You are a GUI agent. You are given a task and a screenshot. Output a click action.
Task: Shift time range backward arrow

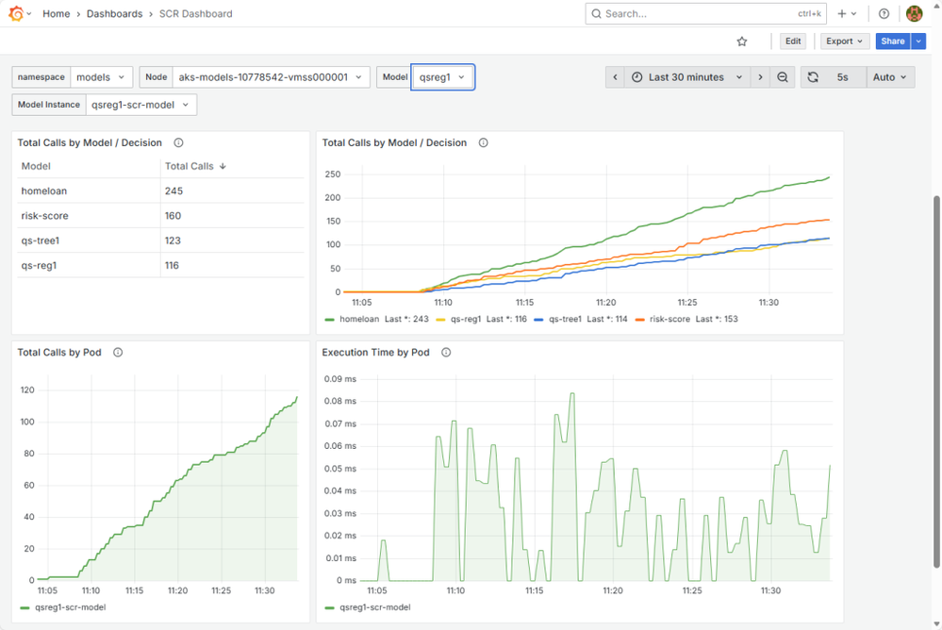615,77
